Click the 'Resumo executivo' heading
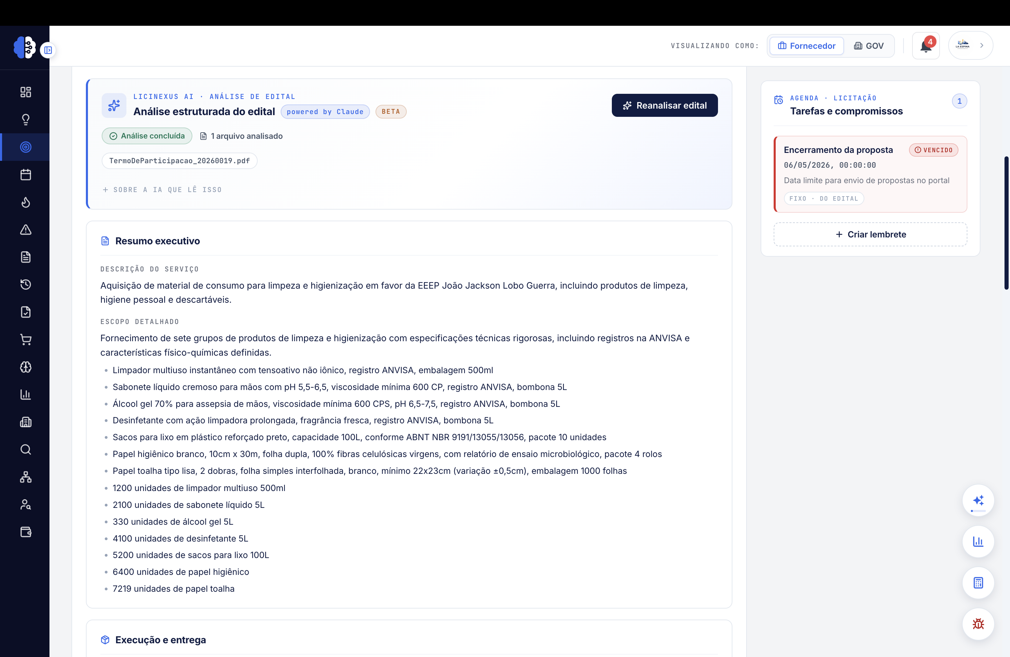1010x657 pixels. (157, 241)
